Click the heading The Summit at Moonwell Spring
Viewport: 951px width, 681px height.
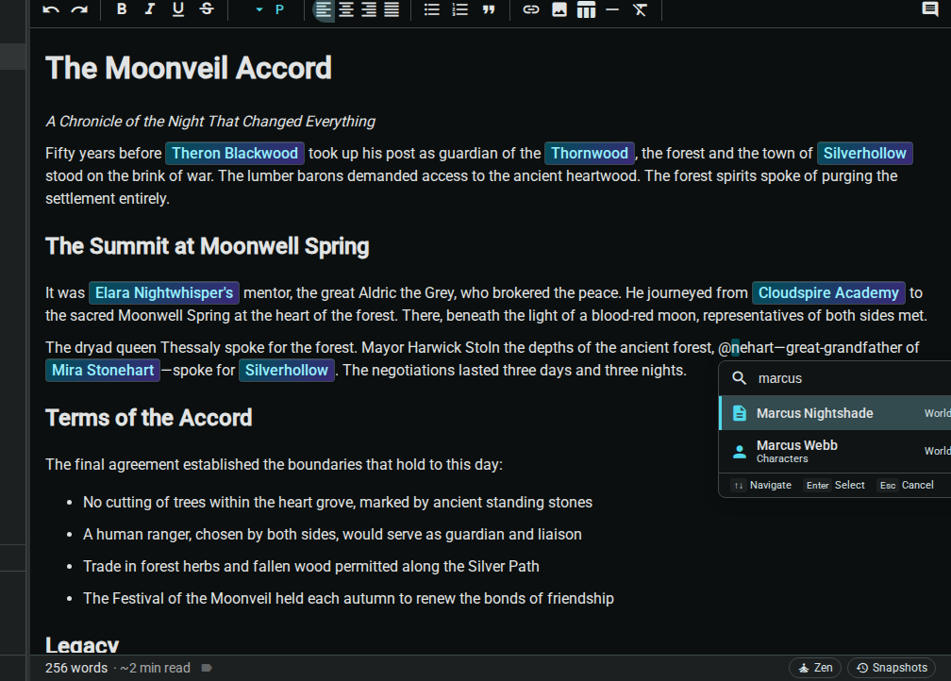pos(208,246)
